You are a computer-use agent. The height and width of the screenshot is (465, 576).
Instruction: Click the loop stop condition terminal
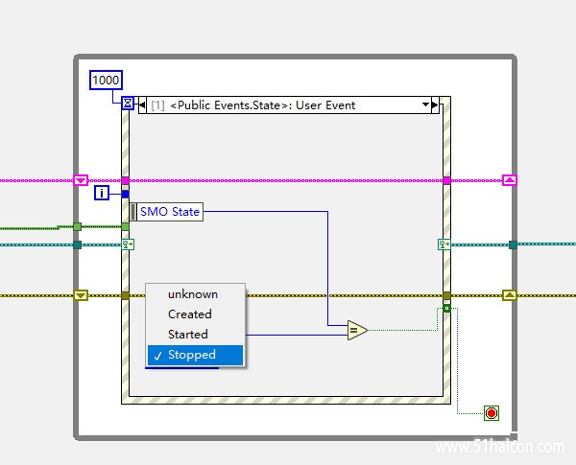click(x=492, y=413)
